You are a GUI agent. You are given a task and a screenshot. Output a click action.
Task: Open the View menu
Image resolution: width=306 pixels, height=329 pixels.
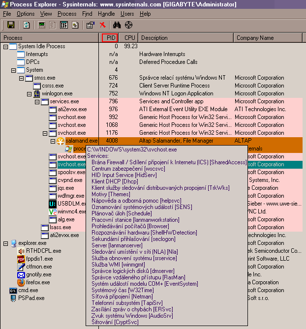tap(46, 14)
